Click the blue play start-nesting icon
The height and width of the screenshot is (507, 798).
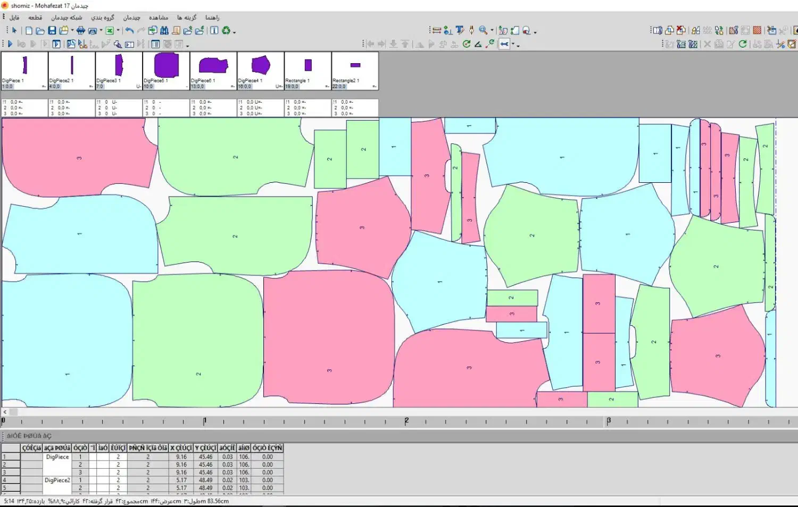pos(10,44)
